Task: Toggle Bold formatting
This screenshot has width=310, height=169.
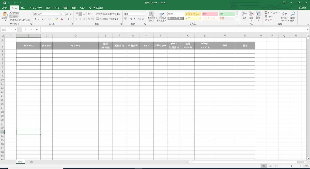Action: click(x=35, y=19)
